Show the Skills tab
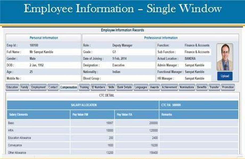Viewport: 245px width, 159px height. [111, 87]
